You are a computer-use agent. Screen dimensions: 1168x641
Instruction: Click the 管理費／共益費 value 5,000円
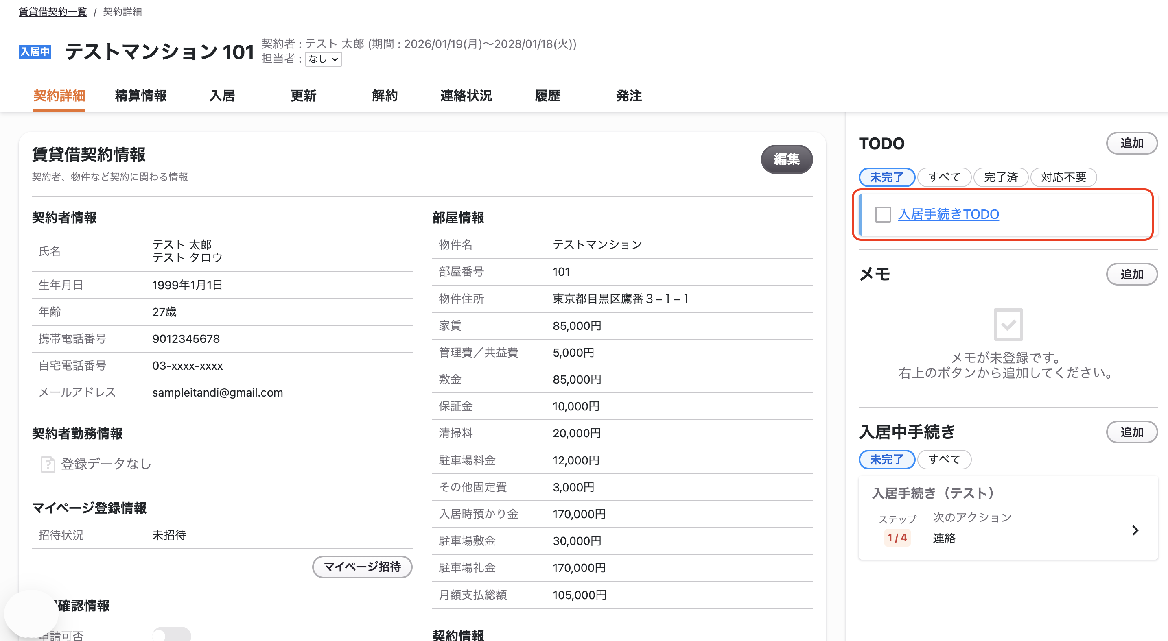(573, 353)
